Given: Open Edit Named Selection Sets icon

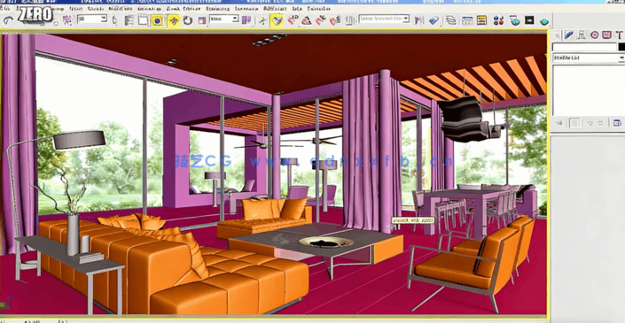Looking at the screenshot, I should pyautogui.click(x=349, y=19).
